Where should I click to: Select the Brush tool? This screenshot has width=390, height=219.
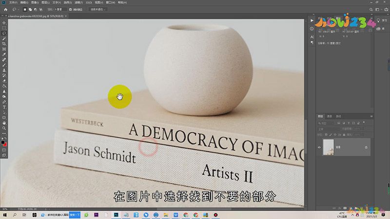4,65
